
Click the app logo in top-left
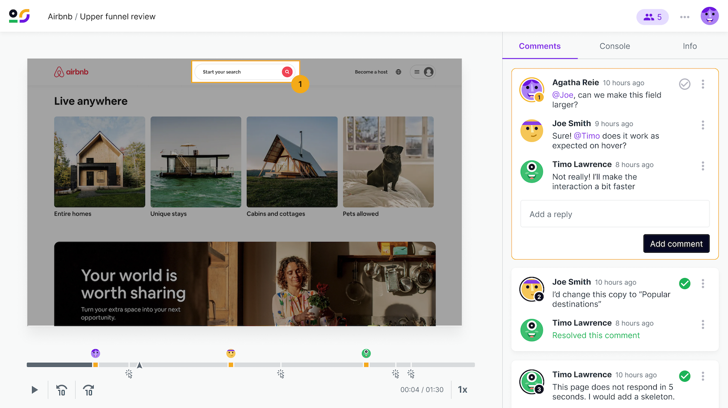pyautogui.click(x=19, y=16)
